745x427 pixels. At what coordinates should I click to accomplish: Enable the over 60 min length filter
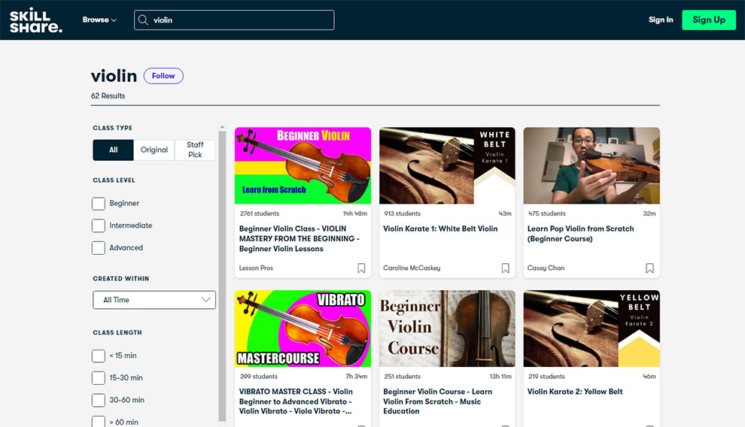click(99, 422)
